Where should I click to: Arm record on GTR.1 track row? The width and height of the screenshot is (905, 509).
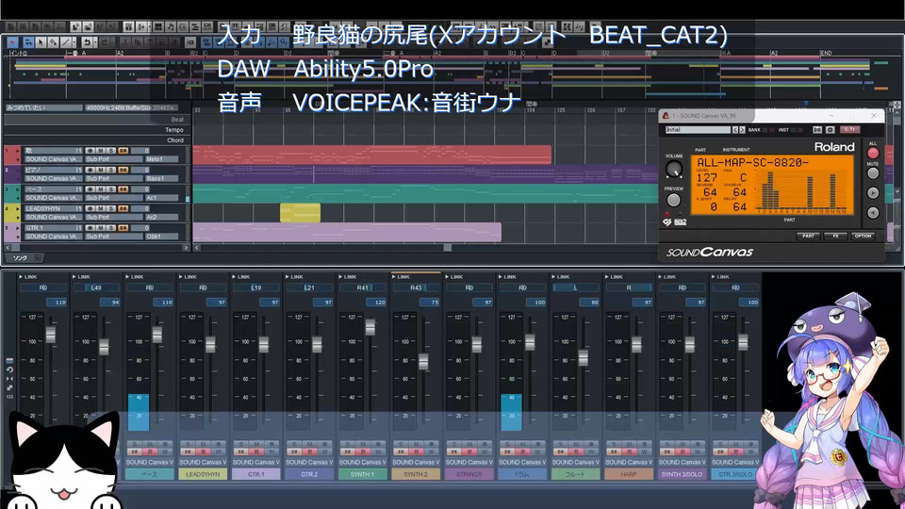[90, 228]
